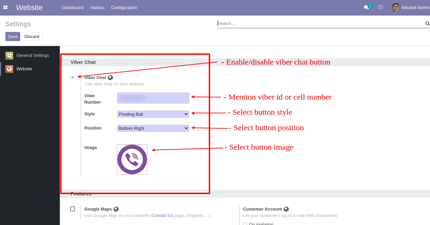
Task: Click the Position field label
Action: tap(93, 128)
